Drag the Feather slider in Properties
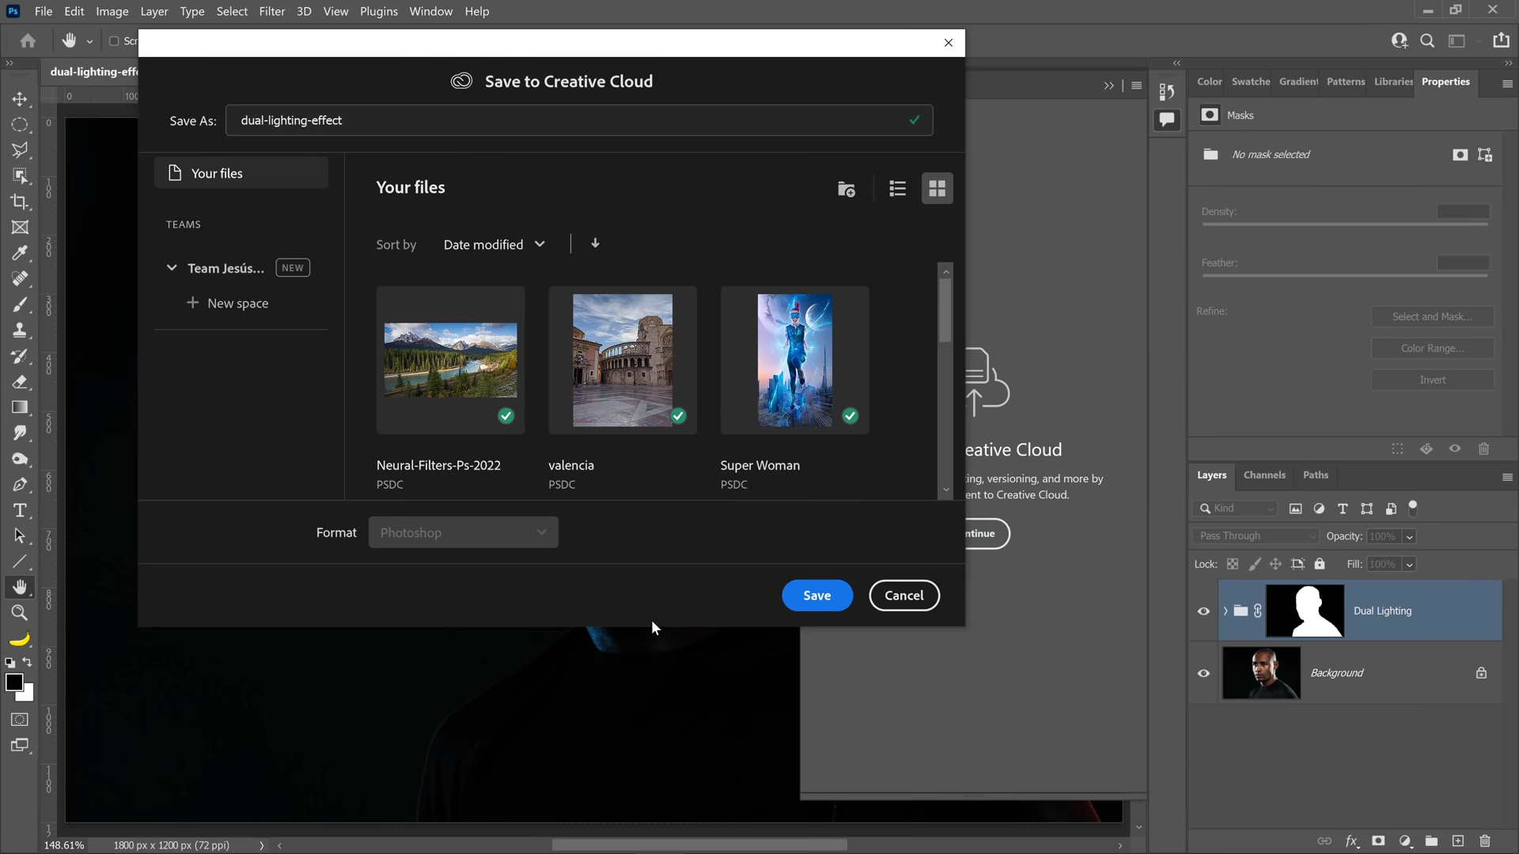Viewport: 1519px width, 854px height. pos(1345,278)
